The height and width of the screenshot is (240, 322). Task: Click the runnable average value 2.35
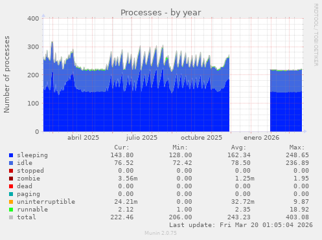coord(243,210)
